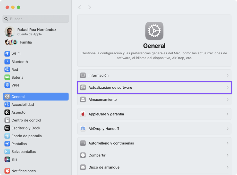
Task: Switch to Pantallas settings section
Action: [19, 144]
